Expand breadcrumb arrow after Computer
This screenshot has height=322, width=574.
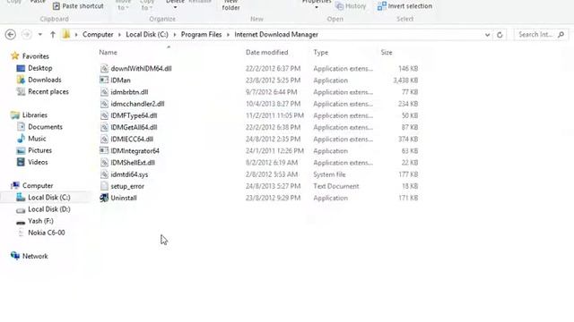(119, 35)
